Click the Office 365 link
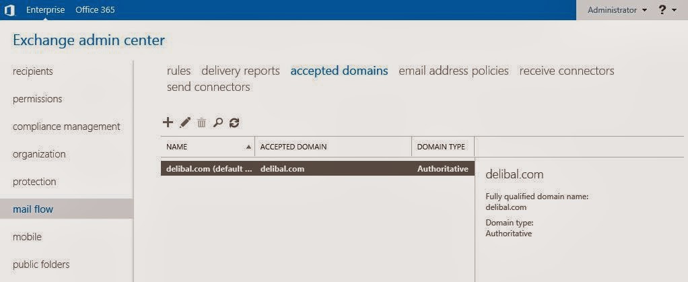Viewport: 688px width, 282px height. tap(95, 10)
